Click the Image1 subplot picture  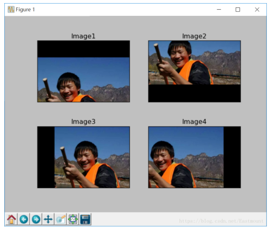[x=83, y=71]
